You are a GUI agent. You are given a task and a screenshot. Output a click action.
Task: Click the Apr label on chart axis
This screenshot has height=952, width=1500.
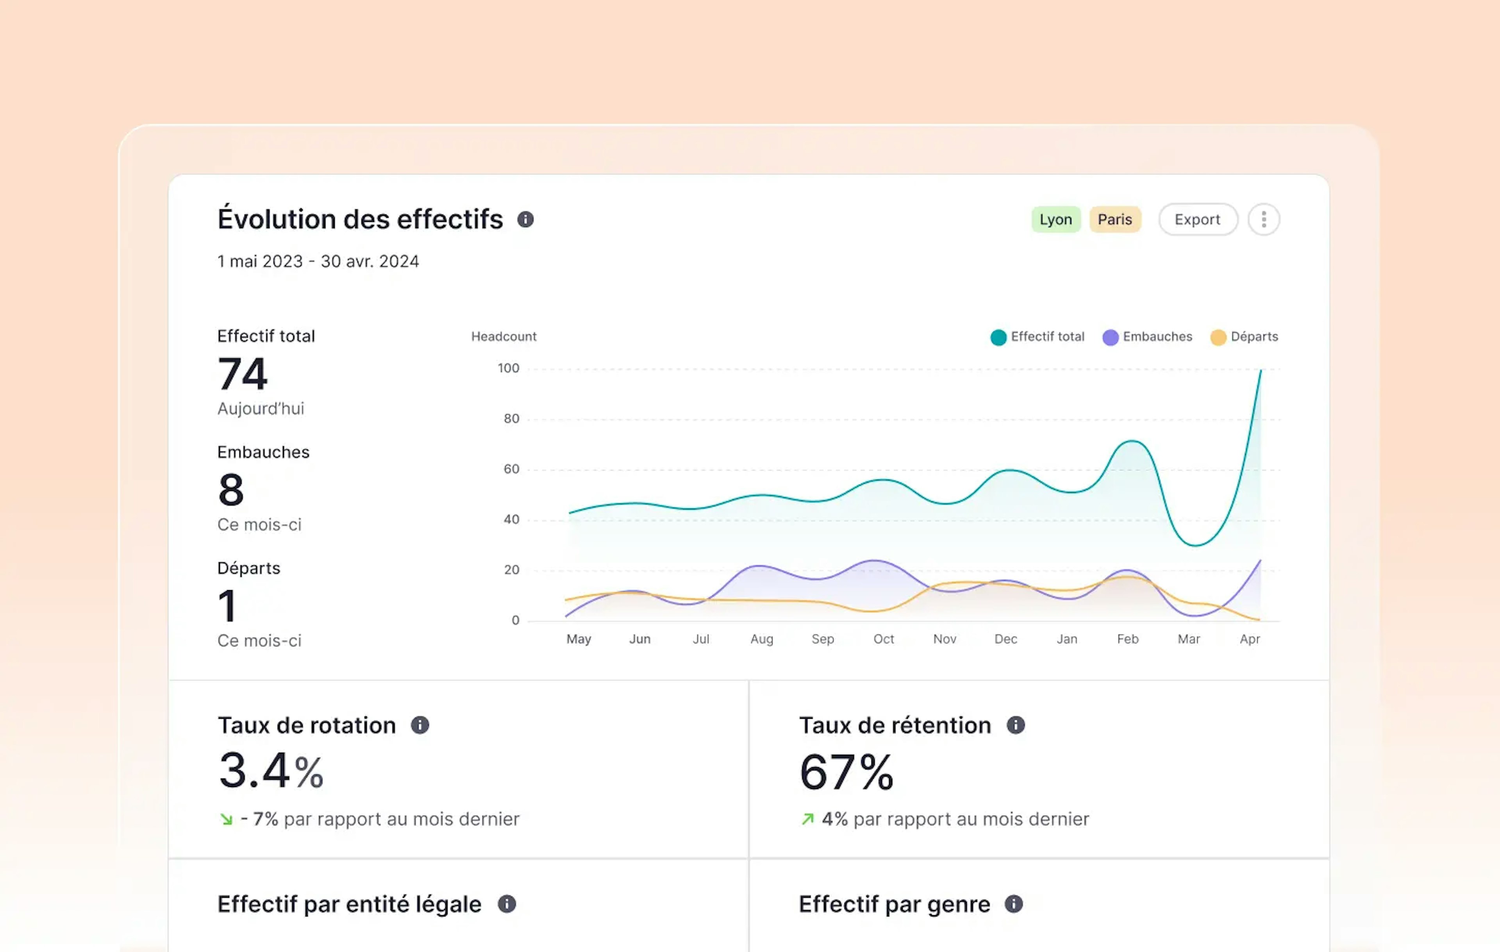(1250, 639)
